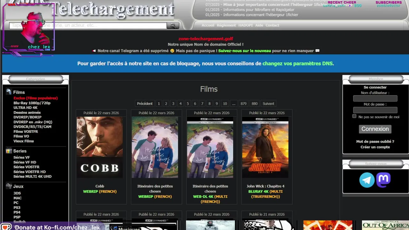Open the Cobb title link
Image resolution: width=409 pixels, height=230 pixels.
coord(100,186)
